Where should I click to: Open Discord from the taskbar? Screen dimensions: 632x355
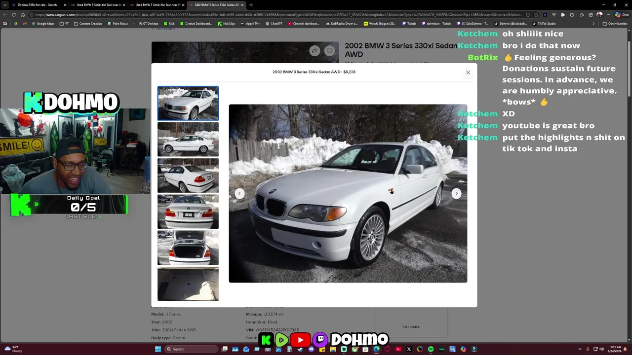point(311,349)
